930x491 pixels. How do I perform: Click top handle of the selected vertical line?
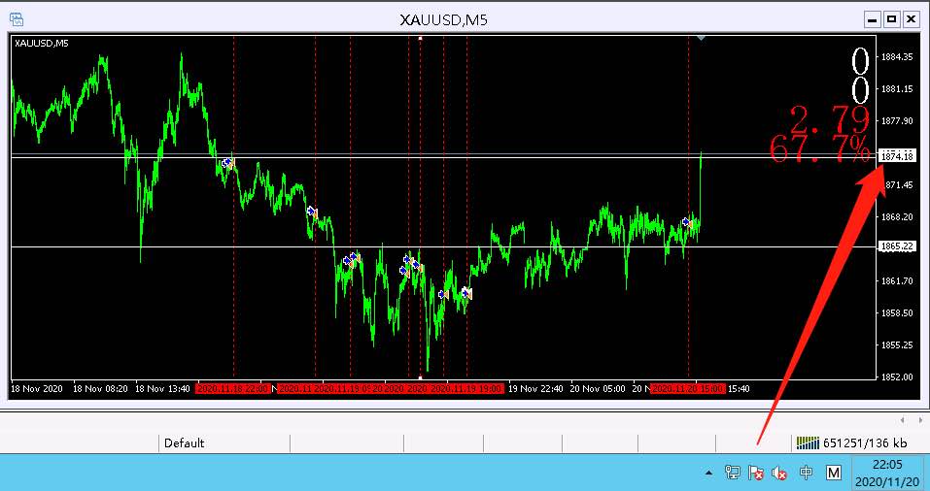coord(421,38)
